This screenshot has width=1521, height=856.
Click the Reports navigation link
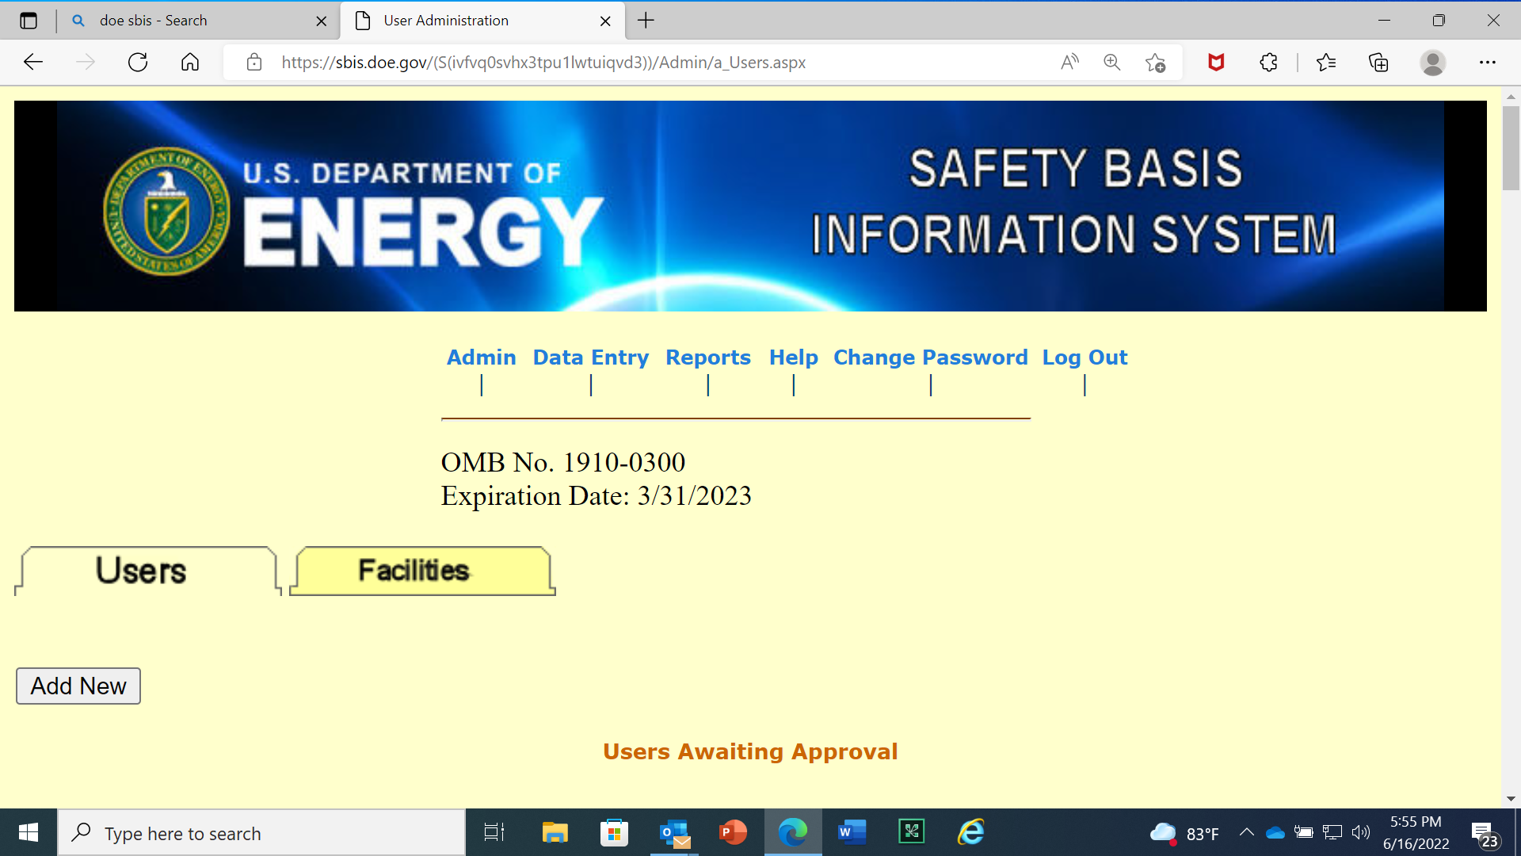pyautogui.click(x=707, y=357)
